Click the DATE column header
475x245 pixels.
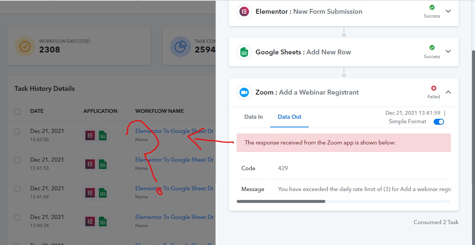pos(37,111)
